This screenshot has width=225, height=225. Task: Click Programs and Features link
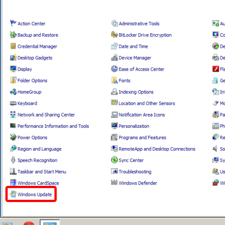pos(142,138)
